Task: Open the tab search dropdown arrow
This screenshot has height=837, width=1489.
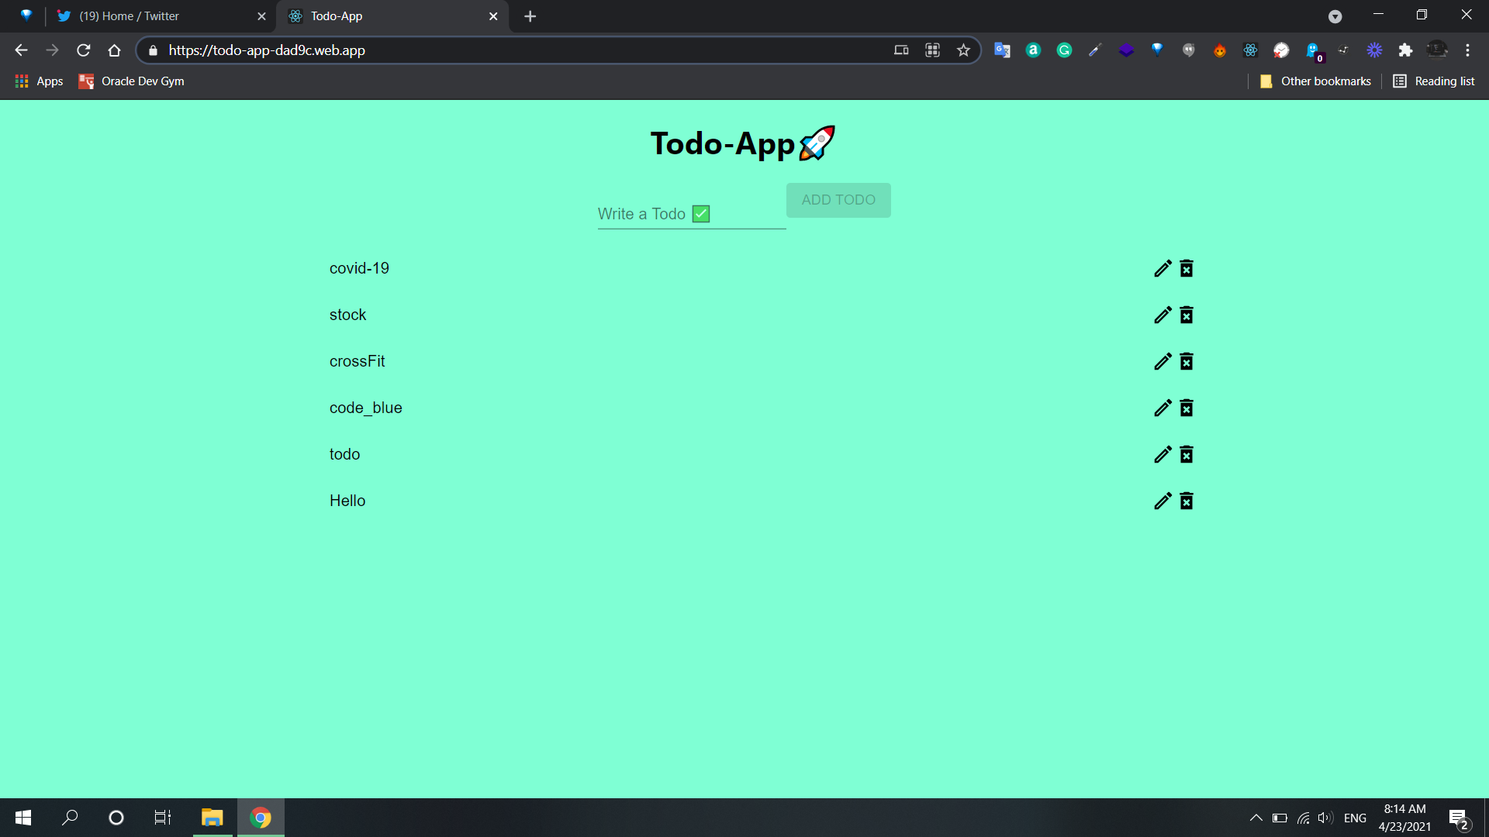Action: tap(1335, 16)
